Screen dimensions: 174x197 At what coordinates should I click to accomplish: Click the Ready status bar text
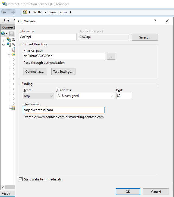(6, 193)
